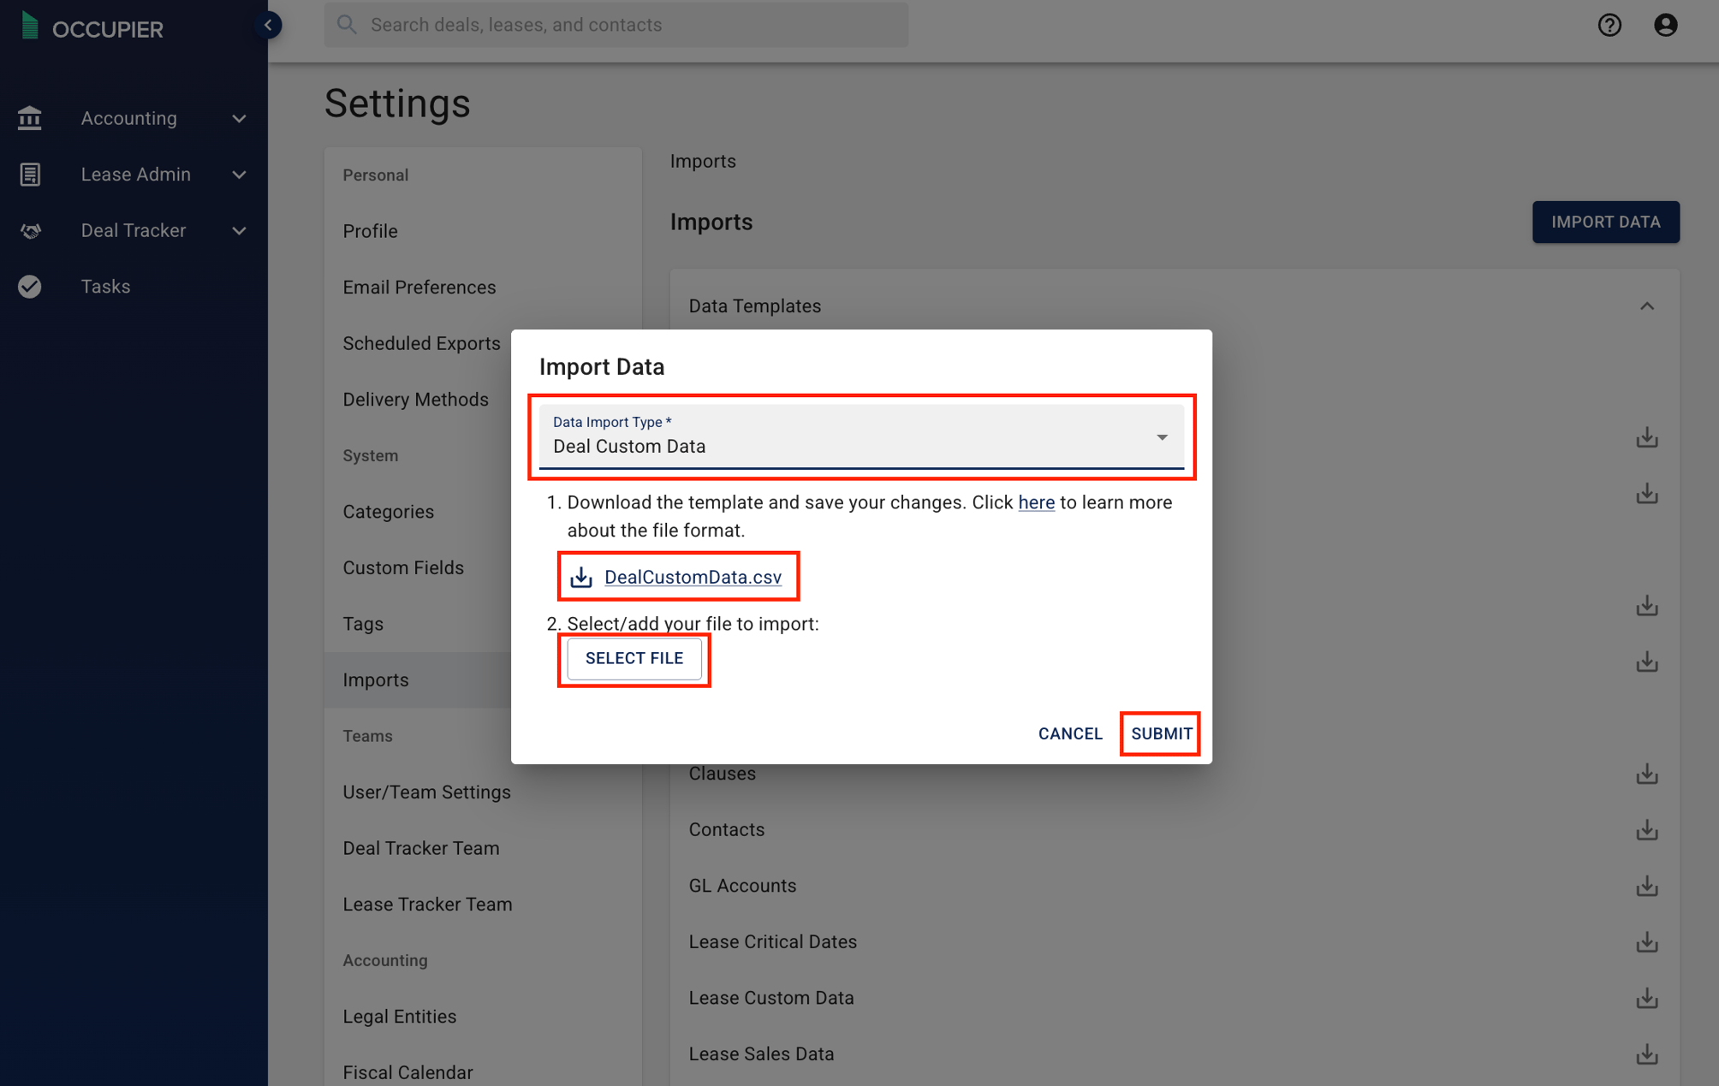This screenshot has width=1719, height=1086.
Task: Click the Accounting bank icon
Action: click(30, 118)
